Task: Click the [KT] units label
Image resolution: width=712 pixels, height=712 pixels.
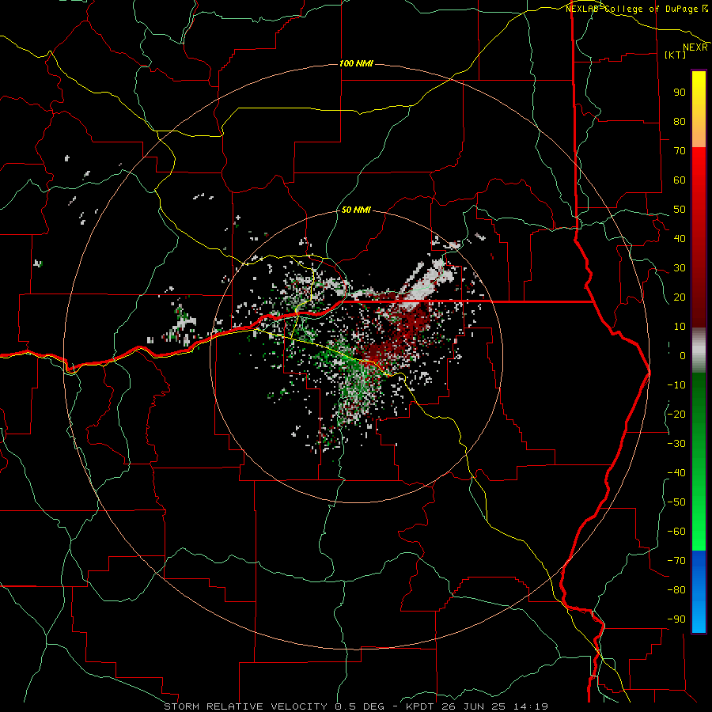Action: coord(676,55)
